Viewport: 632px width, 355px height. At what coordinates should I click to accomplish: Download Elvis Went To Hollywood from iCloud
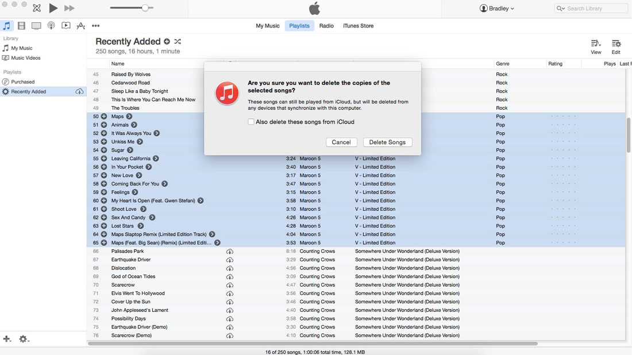click(x=230, y=294)
